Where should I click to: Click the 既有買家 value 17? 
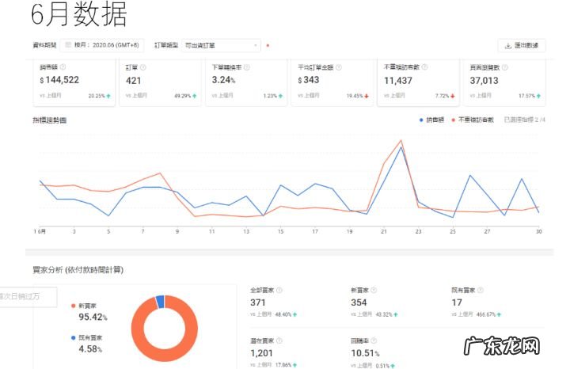[x=457, y=302]
